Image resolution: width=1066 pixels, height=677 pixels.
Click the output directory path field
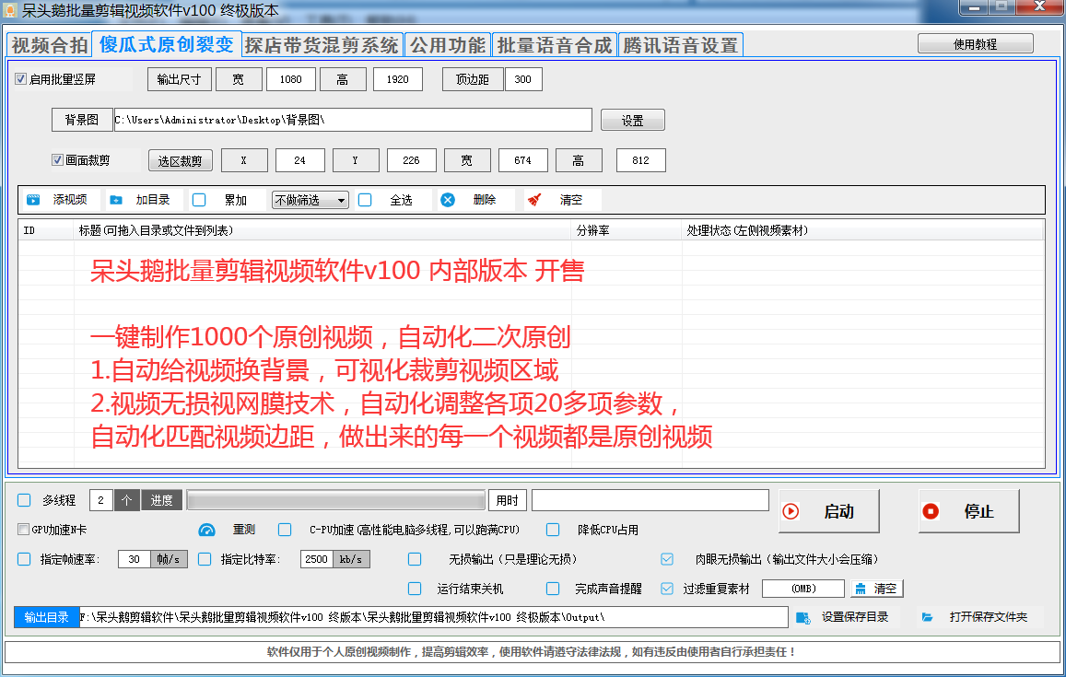click(433, 617)
